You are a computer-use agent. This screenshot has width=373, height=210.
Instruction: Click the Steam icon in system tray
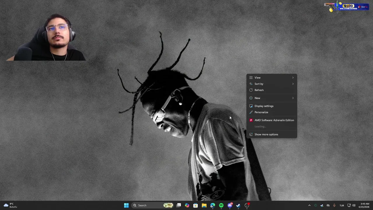322,205
